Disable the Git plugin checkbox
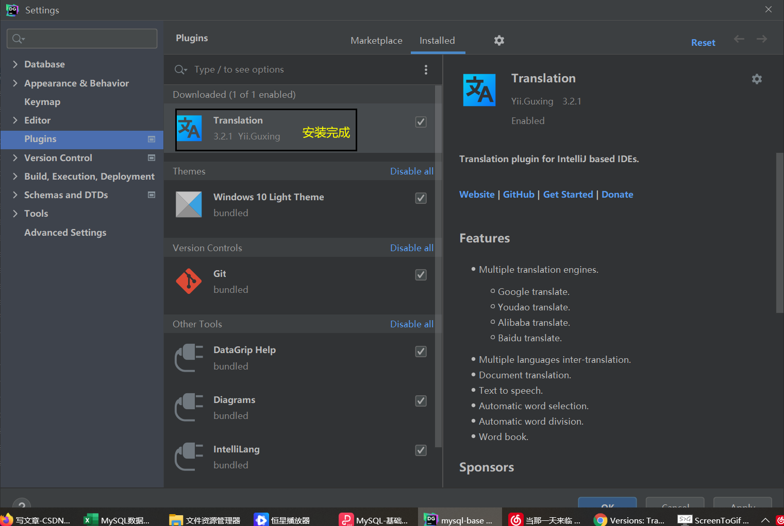784x526 pixels. 421,274
